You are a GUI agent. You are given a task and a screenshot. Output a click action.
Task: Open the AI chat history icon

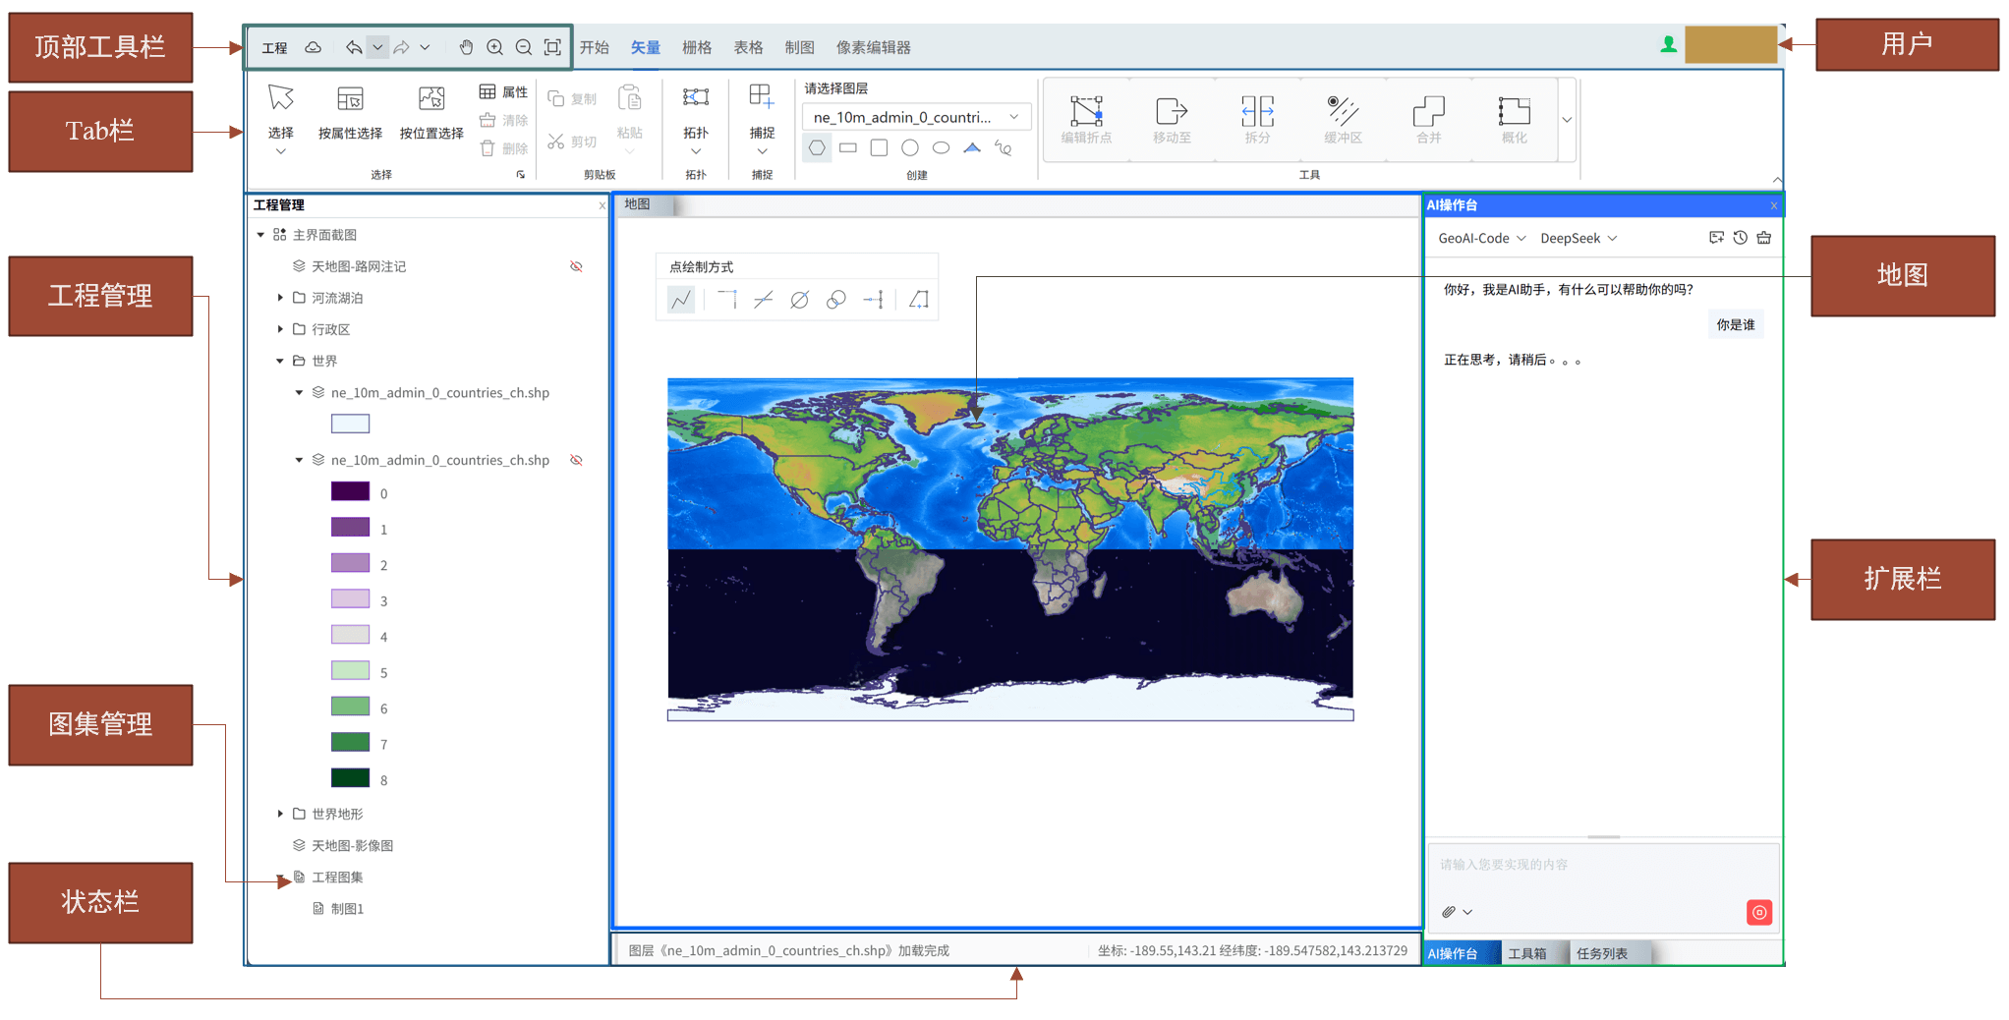(x=1740, y=238)
